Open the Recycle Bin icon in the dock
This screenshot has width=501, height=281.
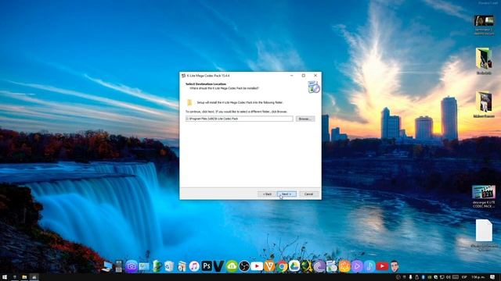click(x=169, y=266)
